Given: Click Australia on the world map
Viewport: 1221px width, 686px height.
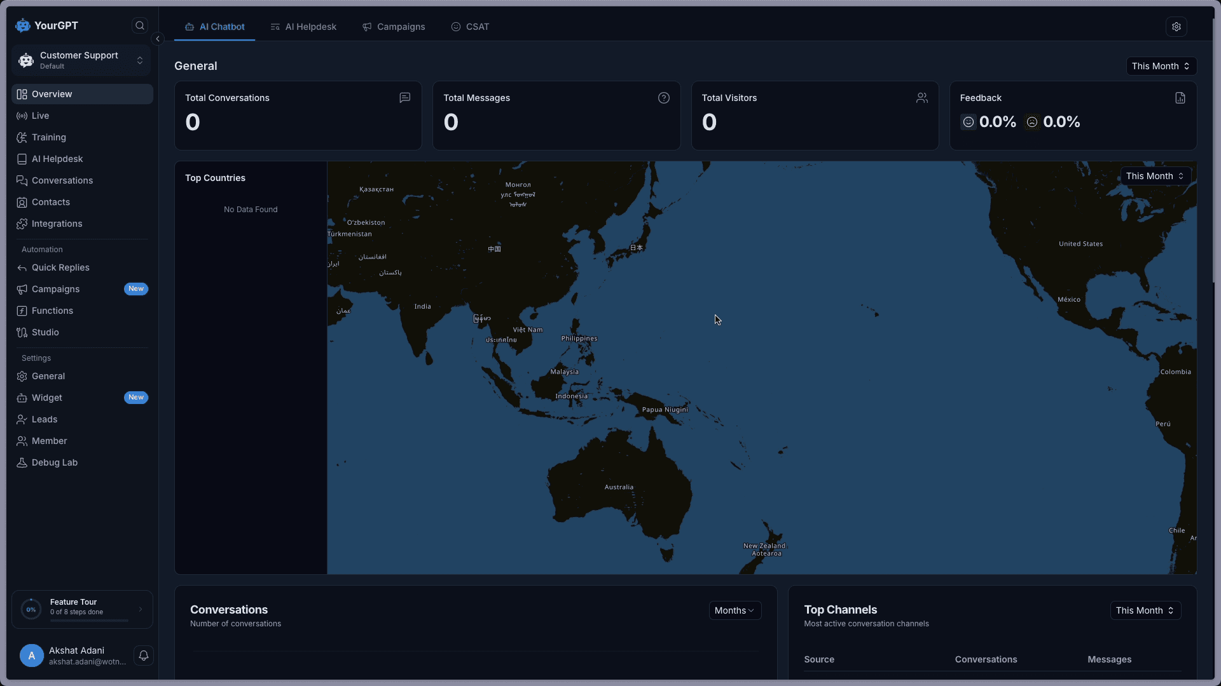Looking at the screenshot, I should tap(618, 487).
